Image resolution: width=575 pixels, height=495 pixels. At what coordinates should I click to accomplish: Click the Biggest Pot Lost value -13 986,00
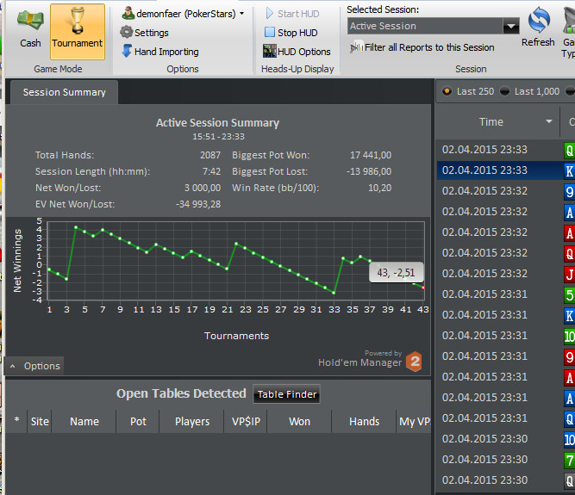369,171
